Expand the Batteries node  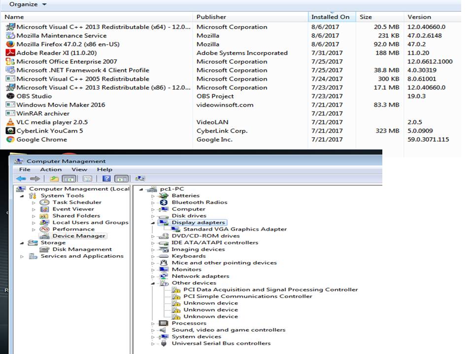(153, 196)
